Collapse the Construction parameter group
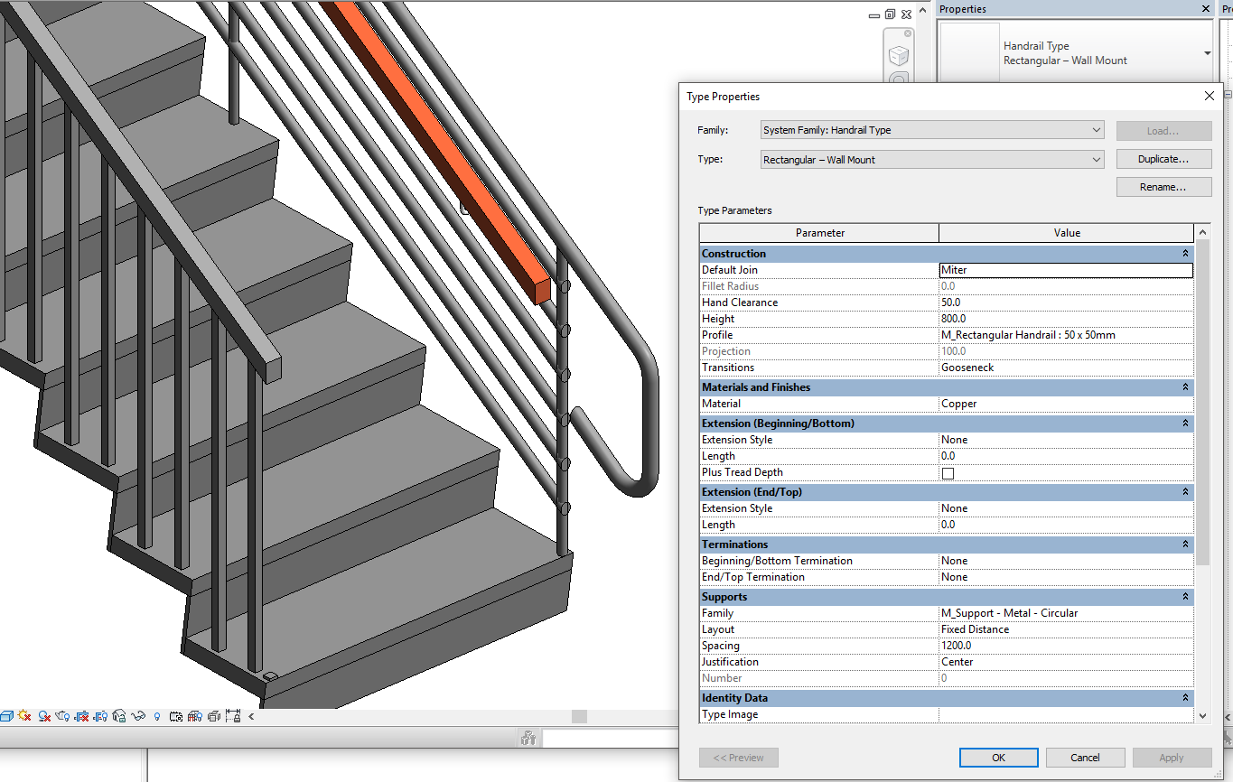Viewport: 1233px width, 782px height. click(x=1185, y=254)
